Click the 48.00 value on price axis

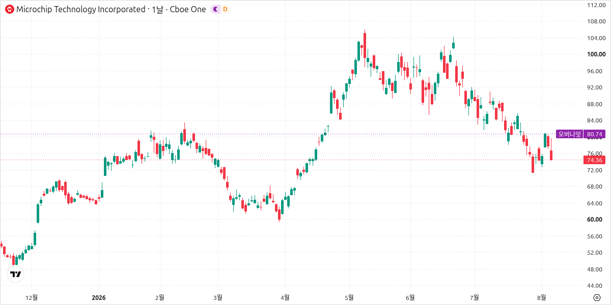(596, 269)
